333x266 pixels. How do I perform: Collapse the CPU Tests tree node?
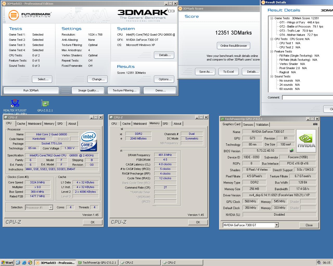click(x=272, y=39)
